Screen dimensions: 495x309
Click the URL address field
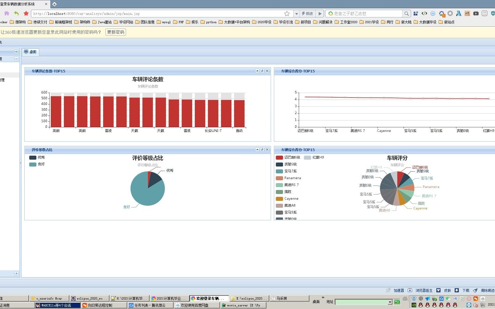(158, 13)
